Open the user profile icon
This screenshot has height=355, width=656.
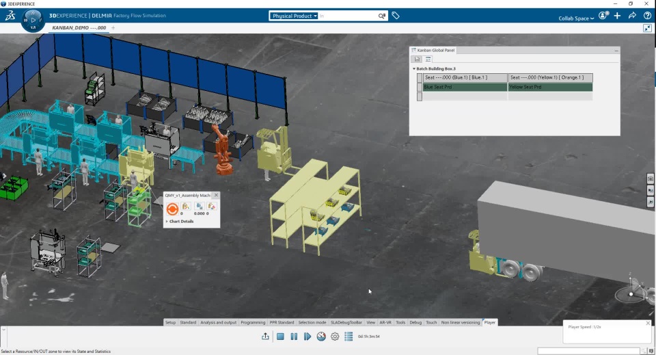(603, 16)
